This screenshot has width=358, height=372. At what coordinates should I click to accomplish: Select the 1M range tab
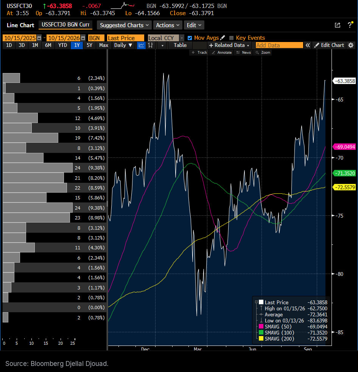coord(35,45)
